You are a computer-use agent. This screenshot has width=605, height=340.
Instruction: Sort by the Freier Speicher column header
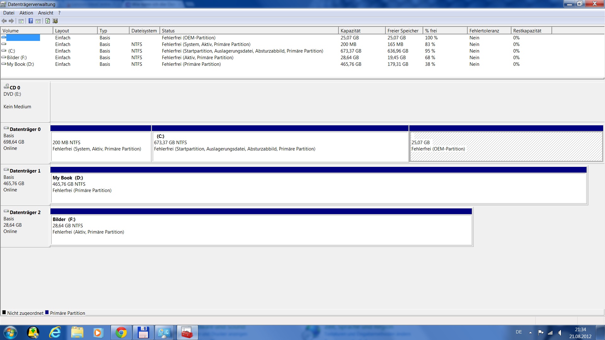coord(403,31)
